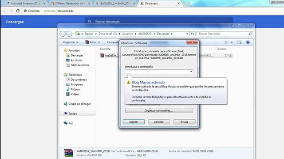This screenshot has width=284, height=159.
Task: Sort by Tamaño column header
Action: [221, 49]
